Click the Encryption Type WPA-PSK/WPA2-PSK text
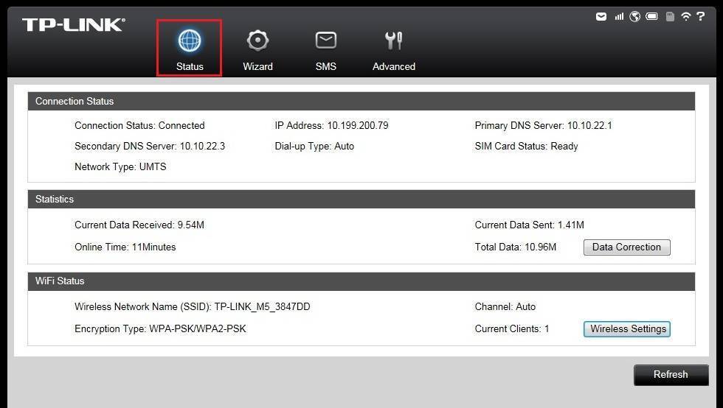Image resolution: width=723 pixels, height=408 pixels. point(161,329)
